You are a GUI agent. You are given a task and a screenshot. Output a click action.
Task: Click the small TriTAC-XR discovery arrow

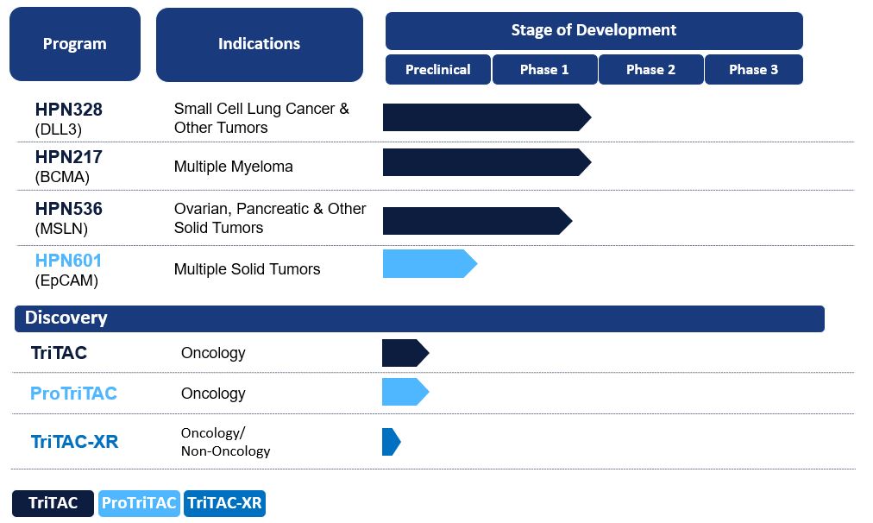pyautogui.click(x=391, y=442)
